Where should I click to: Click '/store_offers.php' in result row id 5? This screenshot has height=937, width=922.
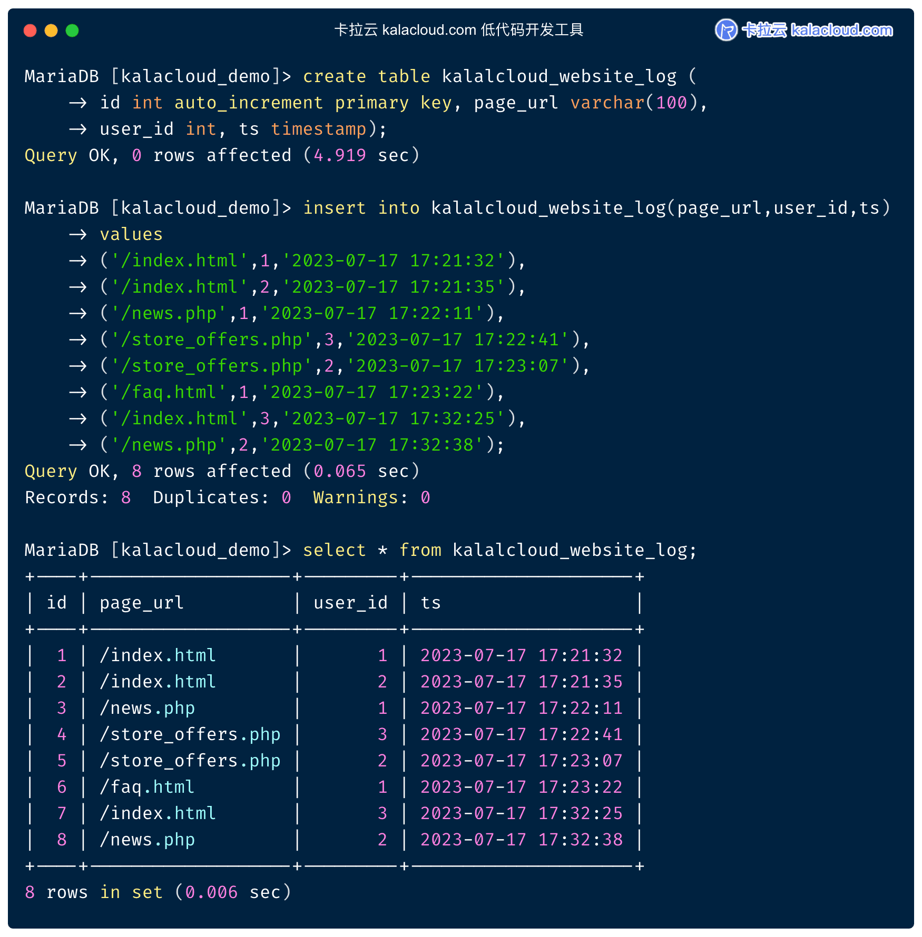click(190, 761)
